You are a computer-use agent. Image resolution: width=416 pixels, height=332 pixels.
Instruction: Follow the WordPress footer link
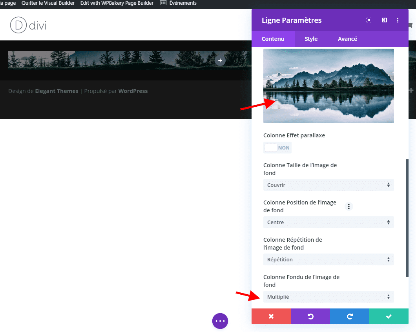(133, 91)
